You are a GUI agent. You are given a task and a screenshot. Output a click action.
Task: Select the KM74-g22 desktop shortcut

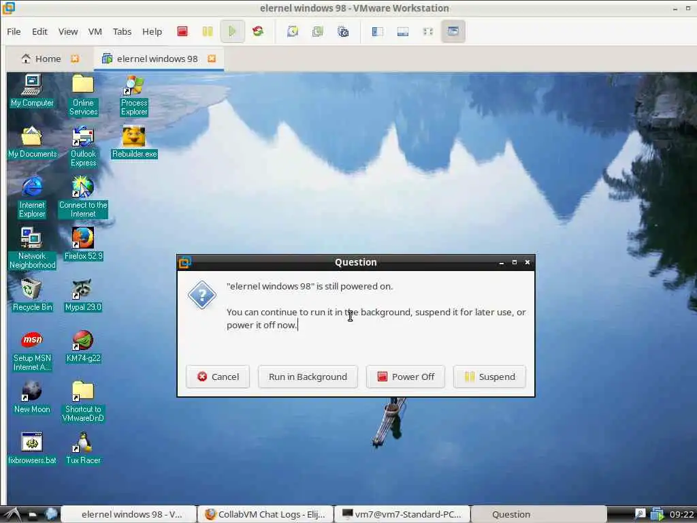(83, 347)
